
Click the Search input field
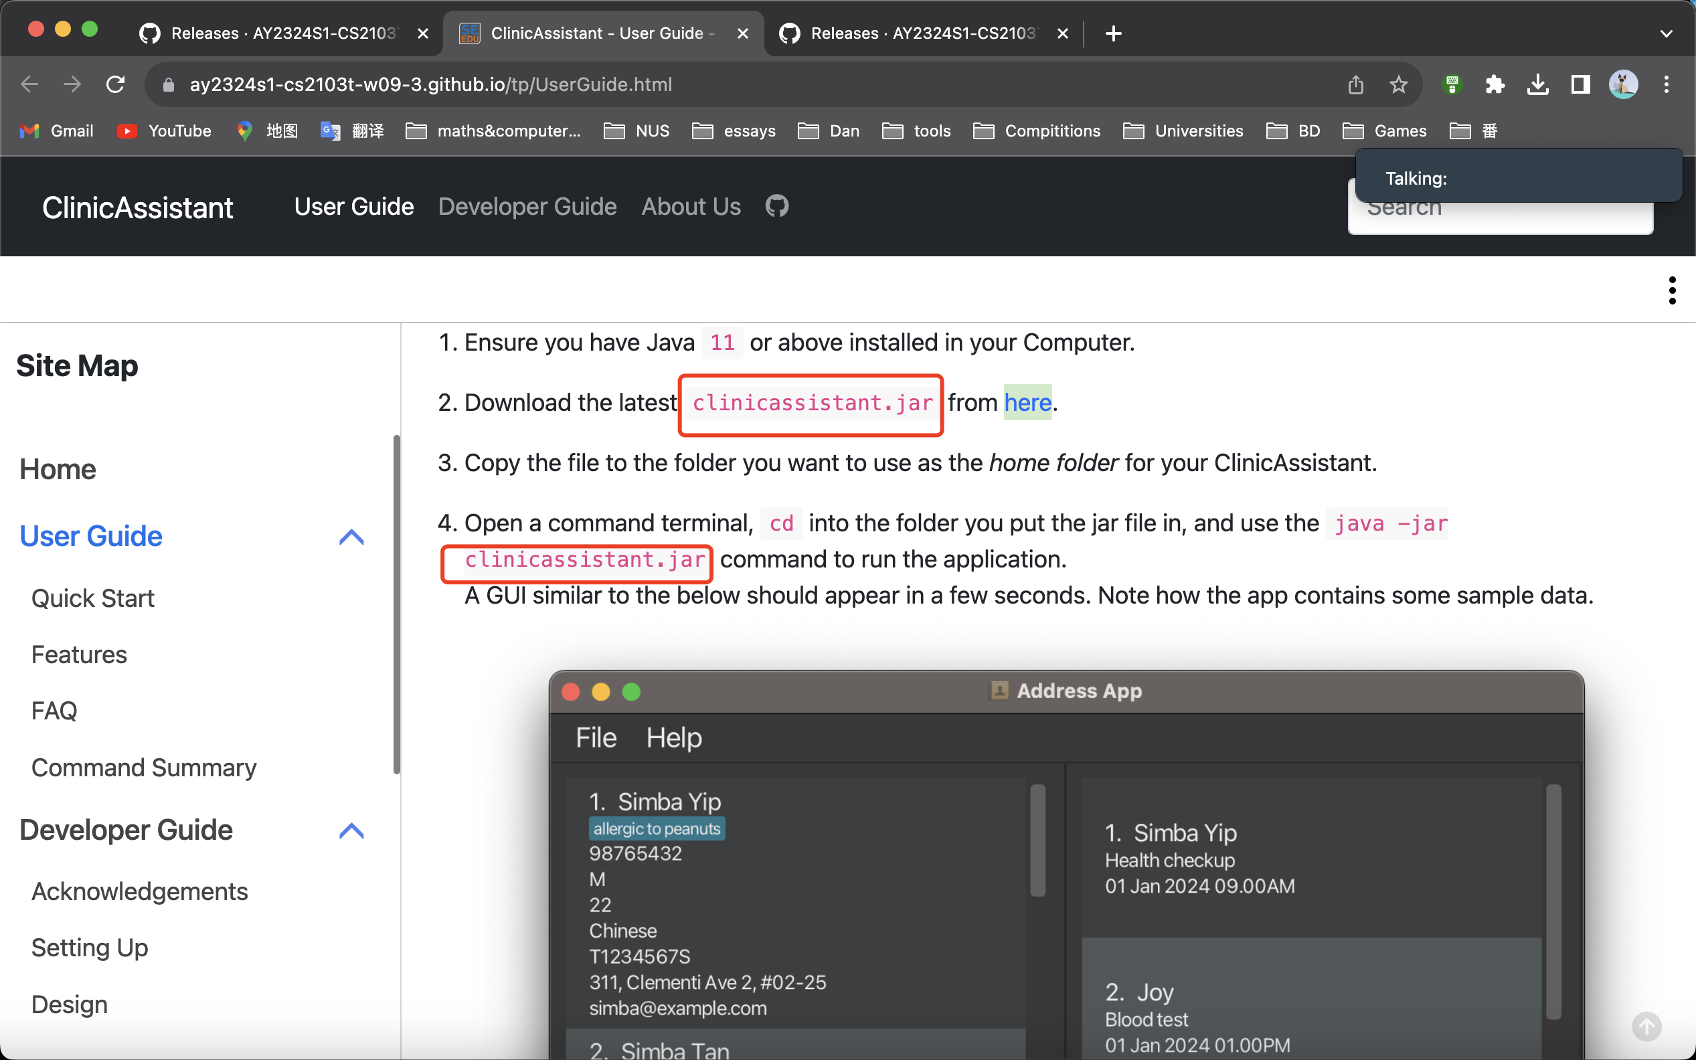click(x=1501, y=219)
